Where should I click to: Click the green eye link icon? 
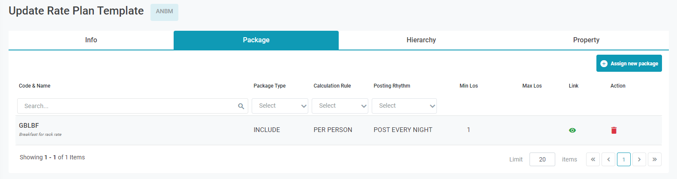572,130
